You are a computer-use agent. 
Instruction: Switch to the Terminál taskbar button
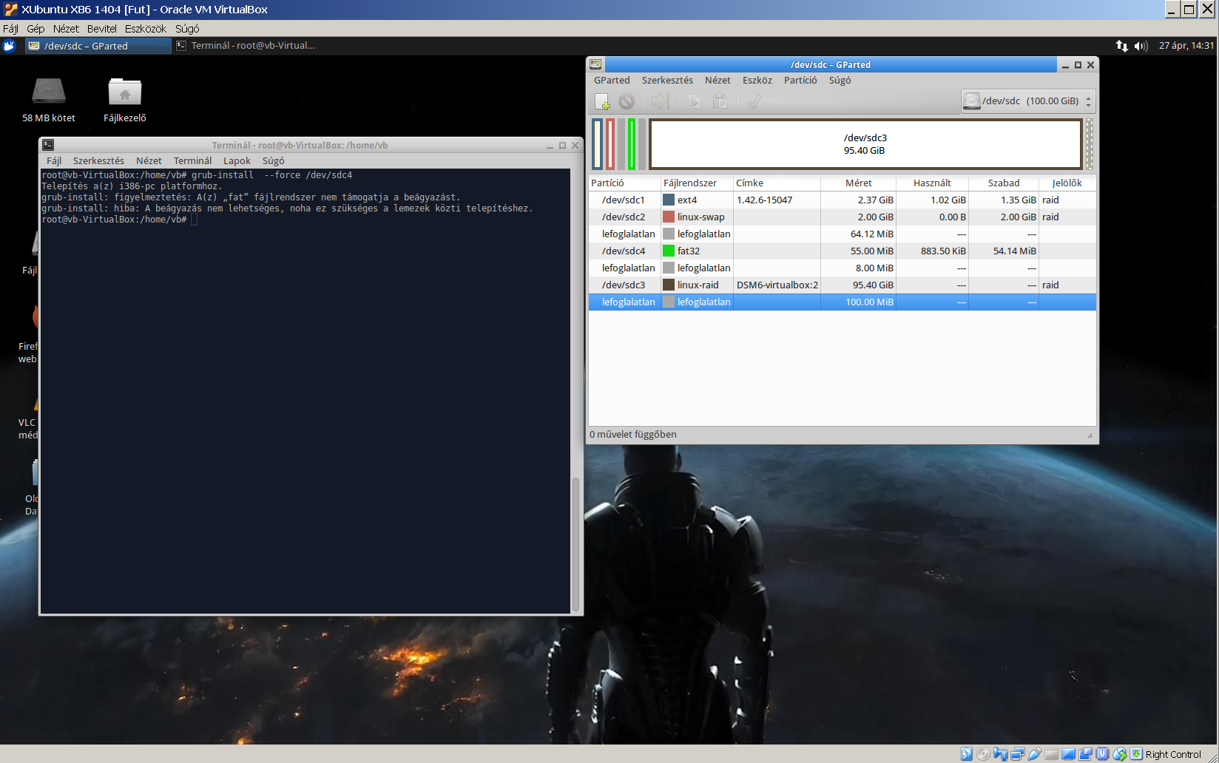tap(246, 46)
